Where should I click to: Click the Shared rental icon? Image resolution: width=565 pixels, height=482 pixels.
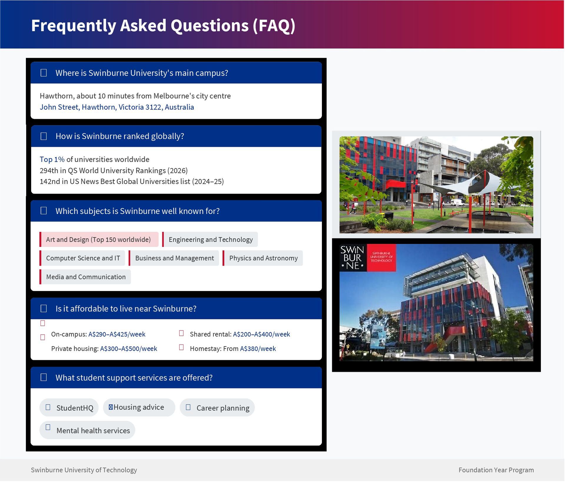point(182,333)
